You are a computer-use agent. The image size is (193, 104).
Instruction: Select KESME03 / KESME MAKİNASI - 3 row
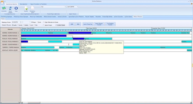point(10,36)
